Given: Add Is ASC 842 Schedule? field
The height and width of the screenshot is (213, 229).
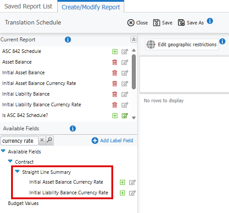Looking at the screenshot, I should click(115, 116).
